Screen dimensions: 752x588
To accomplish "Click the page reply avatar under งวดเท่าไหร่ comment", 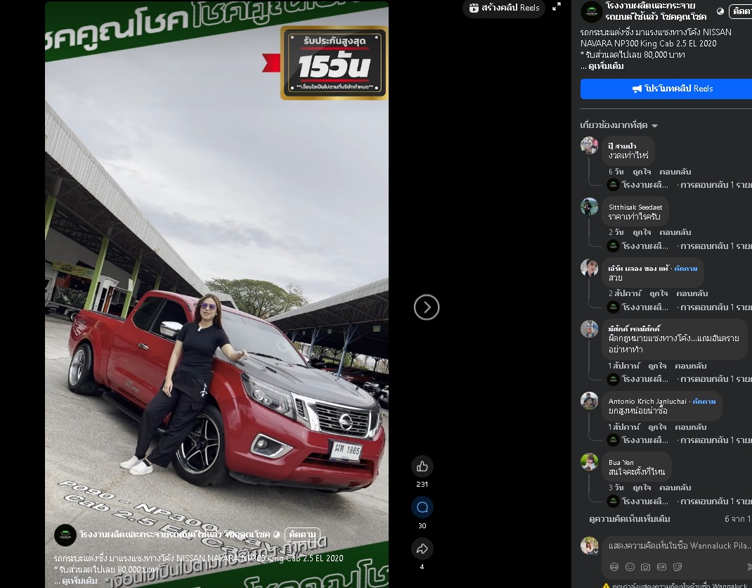I will pyautogui.click(x=613, y=185).
